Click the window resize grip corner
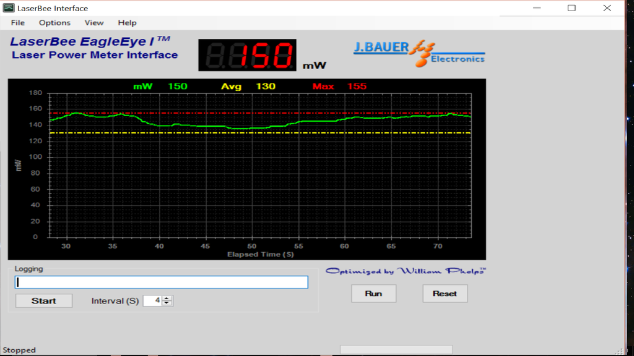The height and width of the screenshot is (356, 634). (620, 351)
